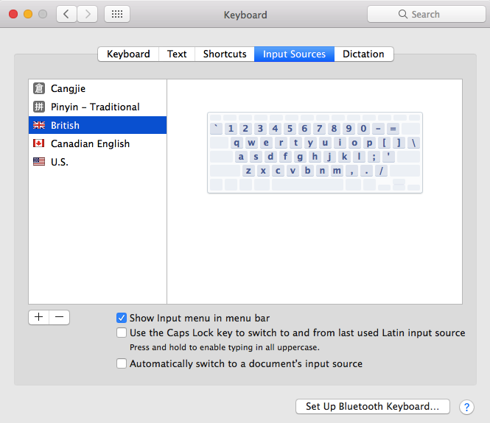Open help with the question mark button
This screenshot has width=490, height=423.
coord(466,407)
